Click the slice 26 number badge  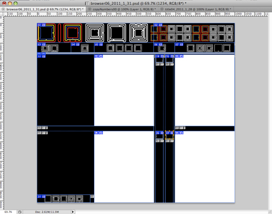(158, 133)
